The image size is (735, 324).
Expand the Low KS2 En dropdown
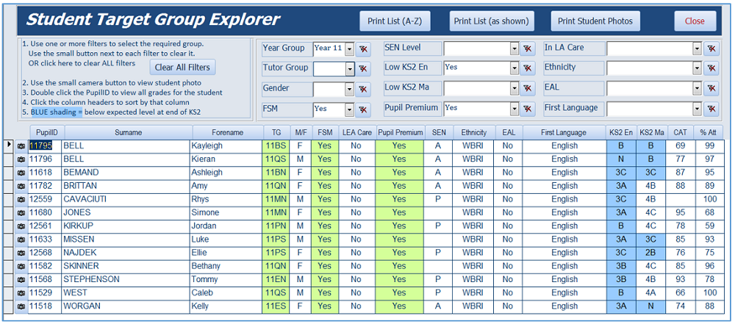[514, 68]
